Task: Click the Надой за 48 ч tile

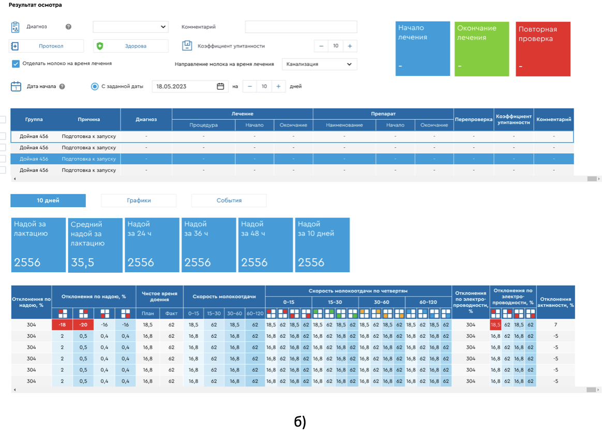Action: (x=265, y=245)
